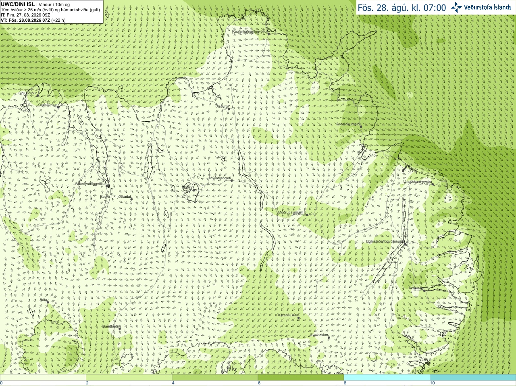Click the 4–6 m/s legend color
The height and width of the screenshot is (386, 516).
[215, 378]
